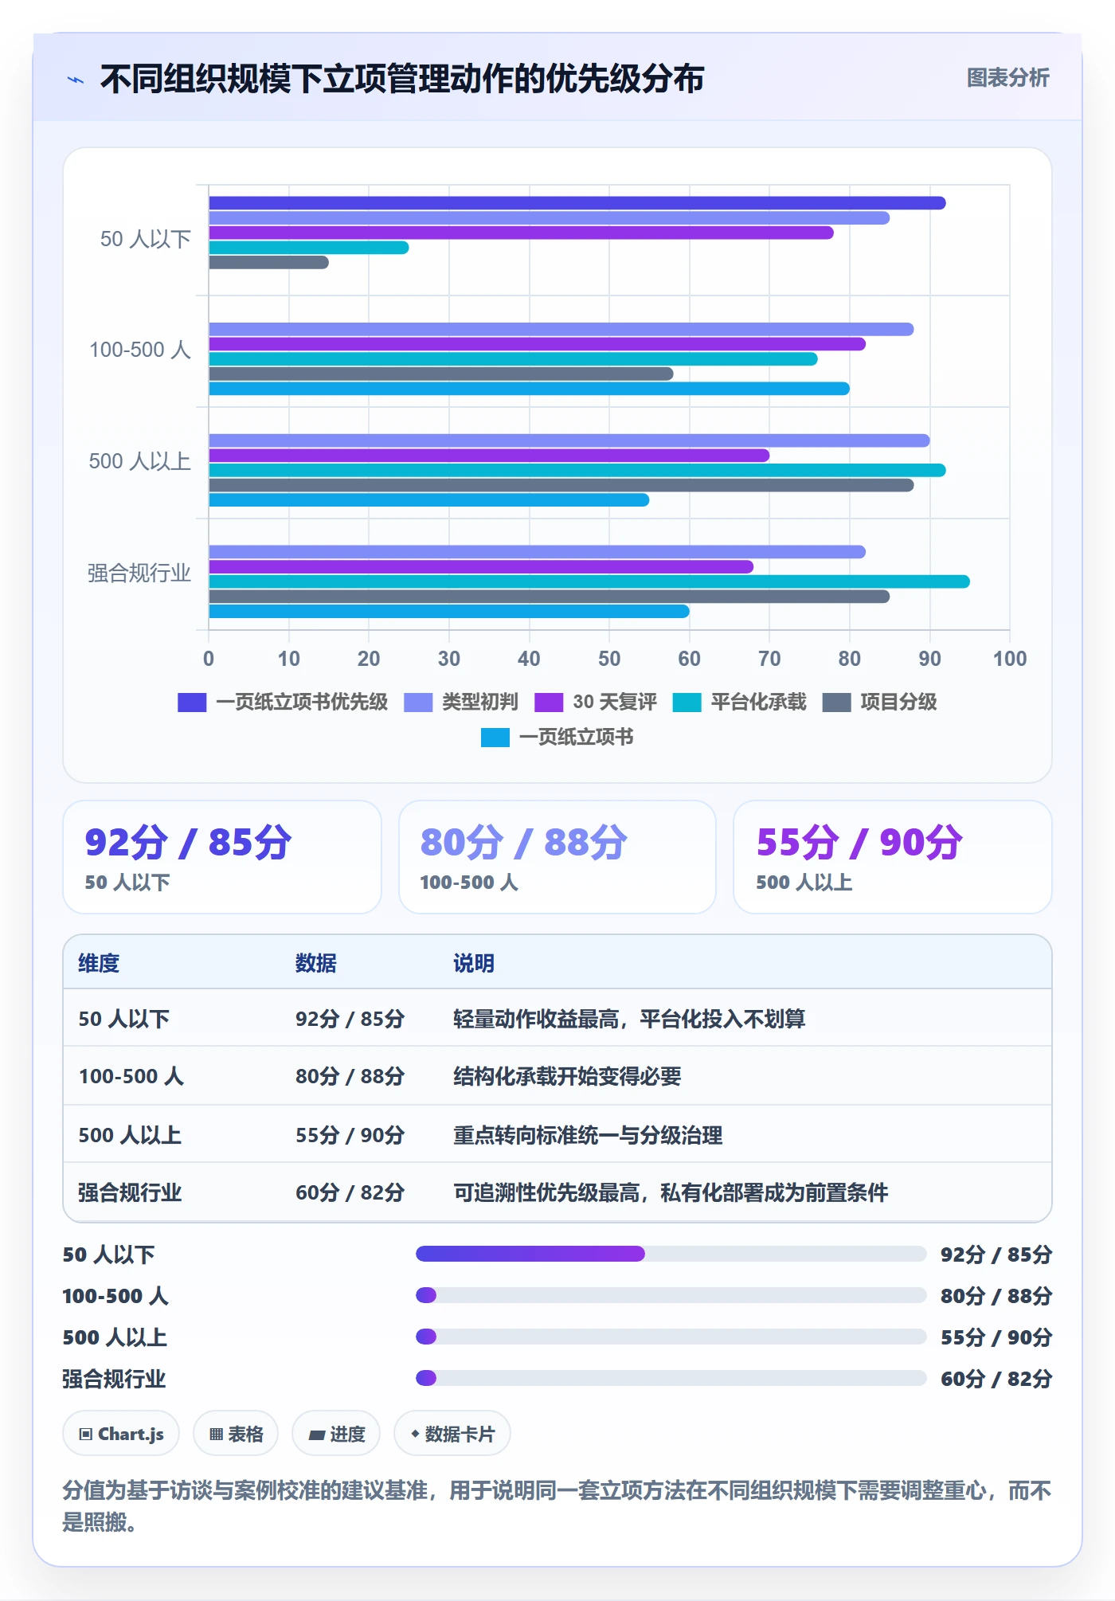
Task: Click the 100-500 人 cell in the table
Action: tap(131, 1076)
